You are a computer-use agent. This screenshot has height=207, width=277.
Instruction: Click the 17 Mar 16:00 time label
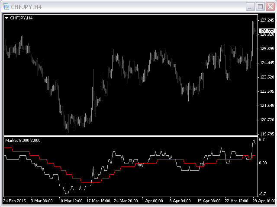pyautogui.click(x=98, y=201)
